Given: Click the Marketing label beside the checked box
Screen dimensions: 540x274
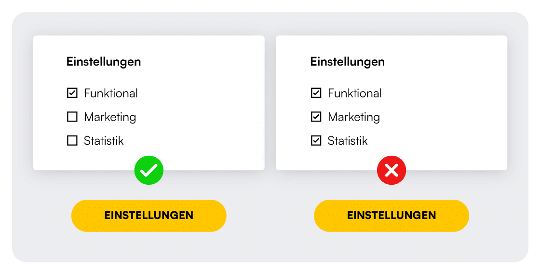Looking at the screenshot, I should click(354, 117).
